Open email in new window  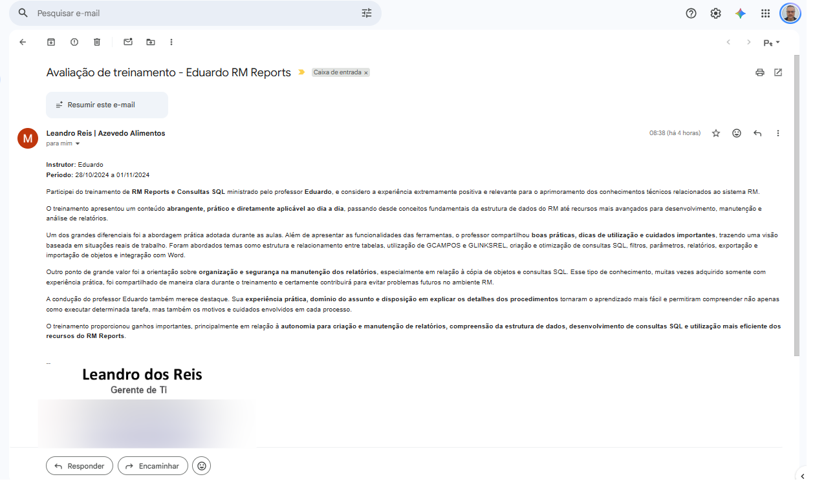coord(778,72)
